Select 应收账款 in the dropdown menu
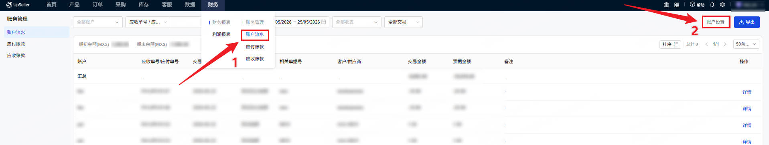 point(255,59)
